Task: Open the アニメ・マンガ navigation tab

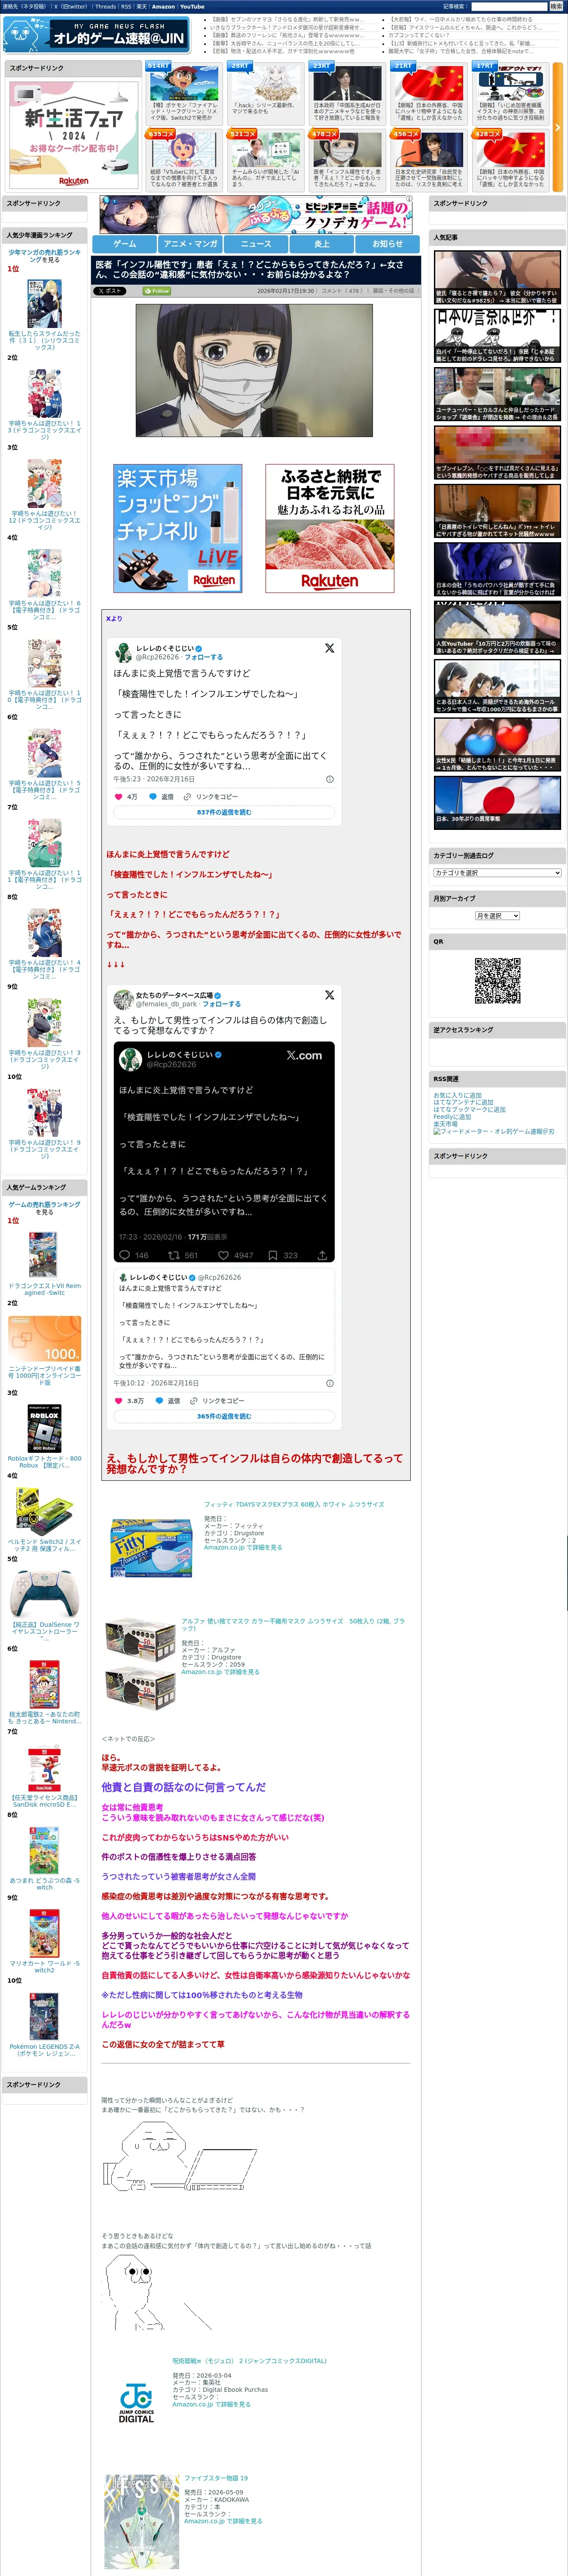Action: click(x=190, y=244)
